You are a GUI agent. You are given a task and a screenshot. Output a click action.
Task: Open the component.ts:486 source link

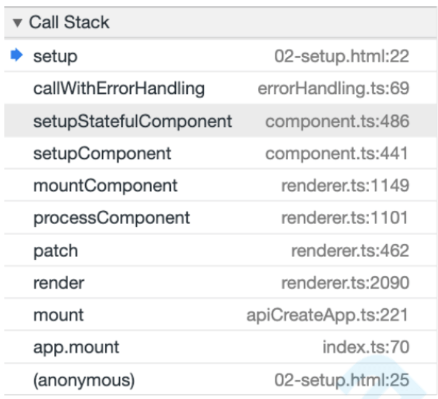click(337, 121)
